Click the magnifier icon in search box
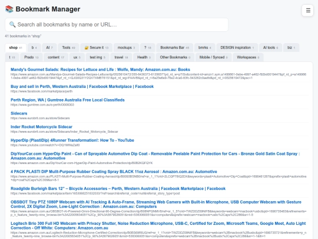This screenshot has height=239, width=318. 12,25
